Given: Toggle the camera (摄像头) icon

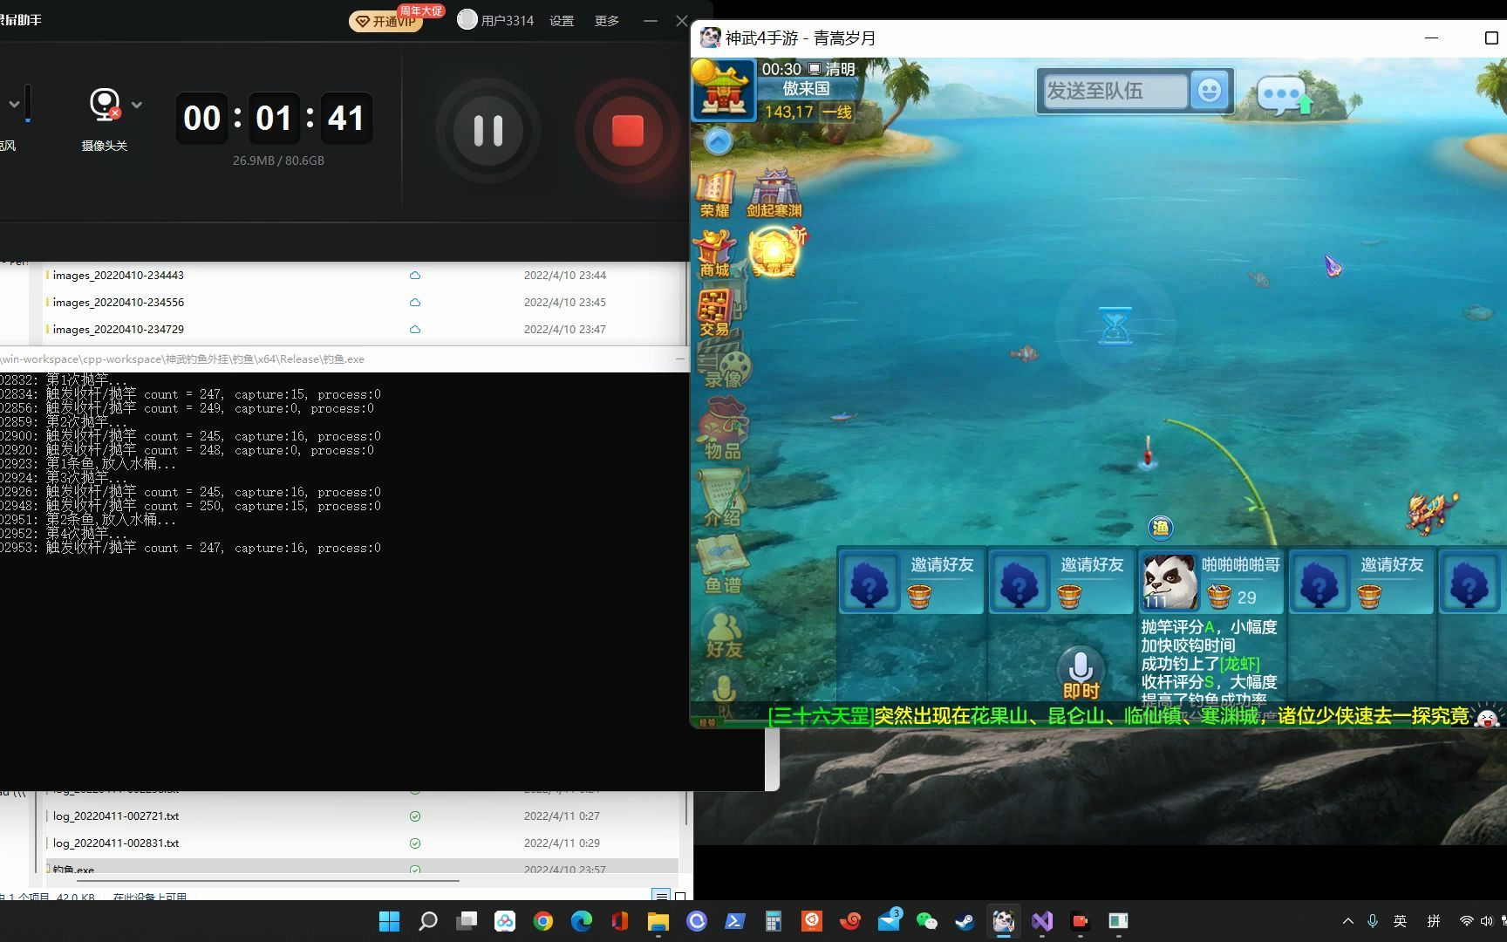Looking at the screenshot, I should tap(105, 105).
